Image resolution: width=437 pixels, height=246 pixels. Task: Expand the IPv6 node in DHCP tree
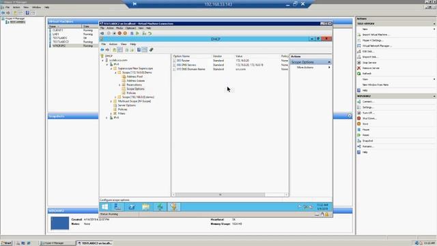click(x=107, y=118)
